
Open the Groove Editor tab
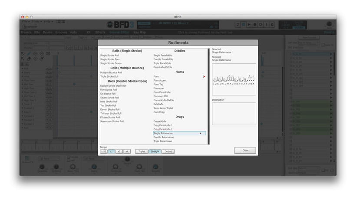click(x=119, y=33)
